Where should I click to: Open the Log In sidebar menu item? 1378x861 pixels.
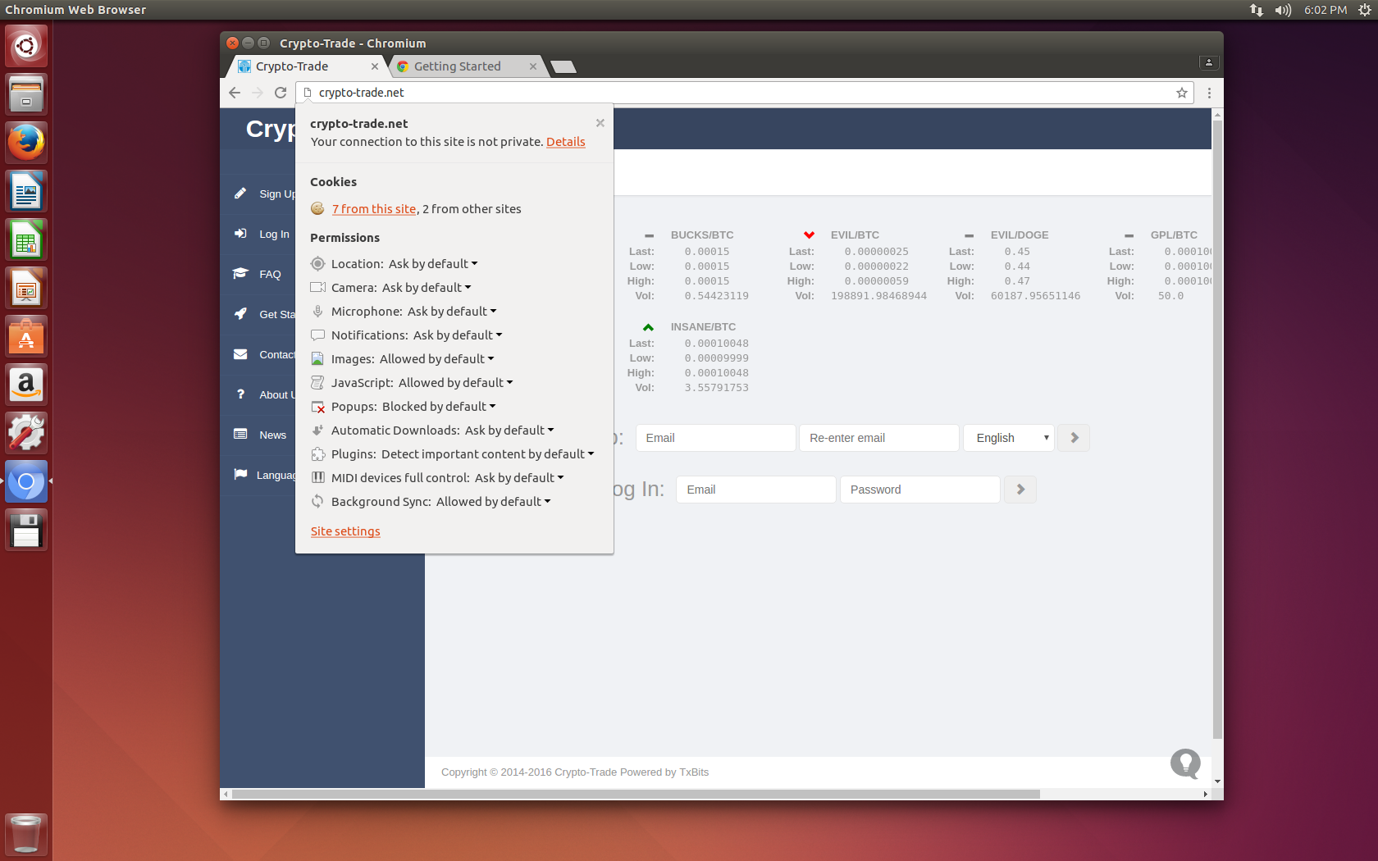(x=274, y=235)
